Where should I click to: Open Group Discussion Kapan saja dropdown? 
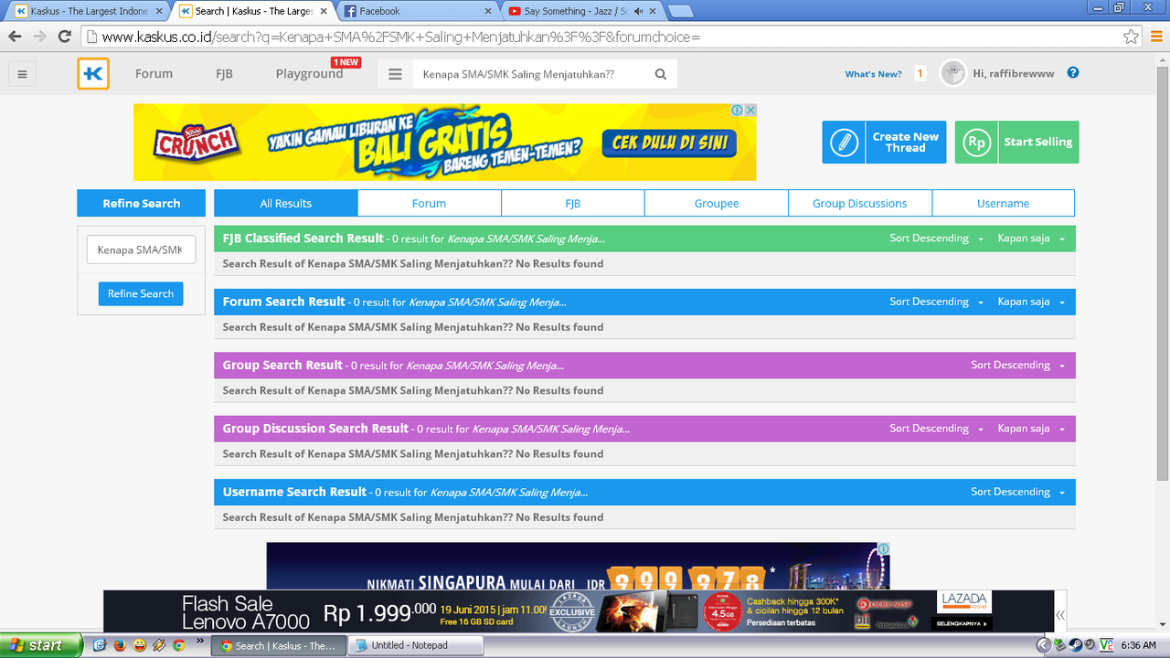[x=1031, y=429]
